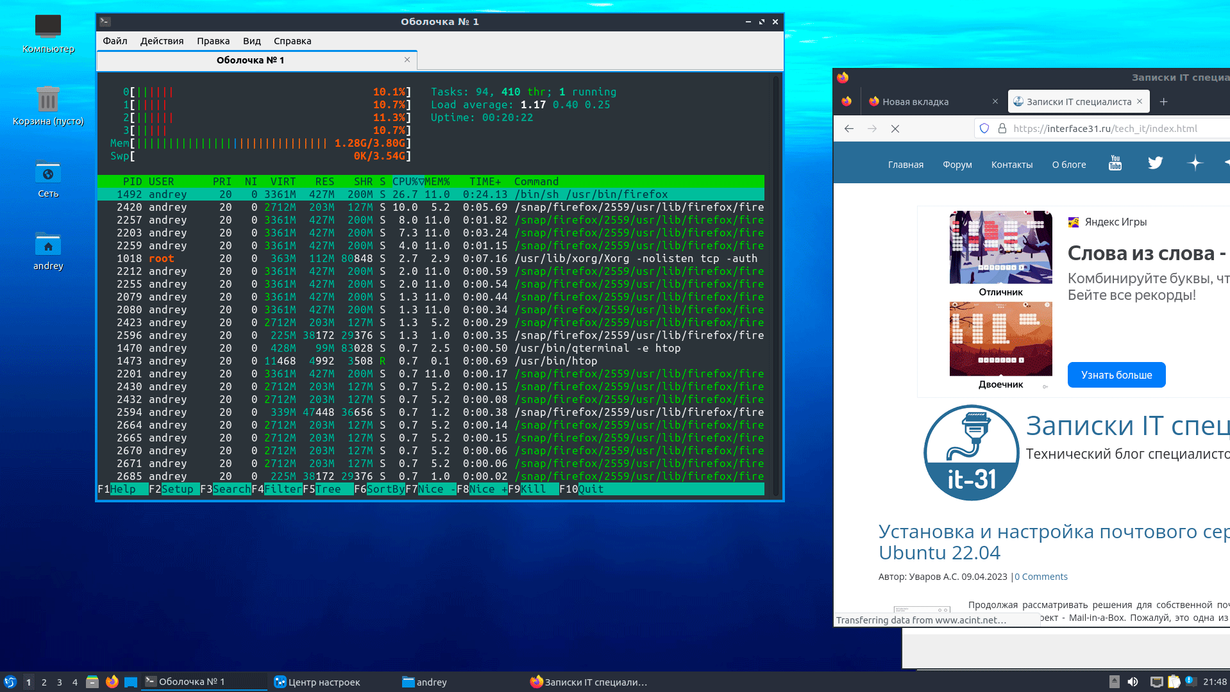This screenshot has height=692, width=1230.
Task: Click the site padlock security icon
Action: point(1002,129)
